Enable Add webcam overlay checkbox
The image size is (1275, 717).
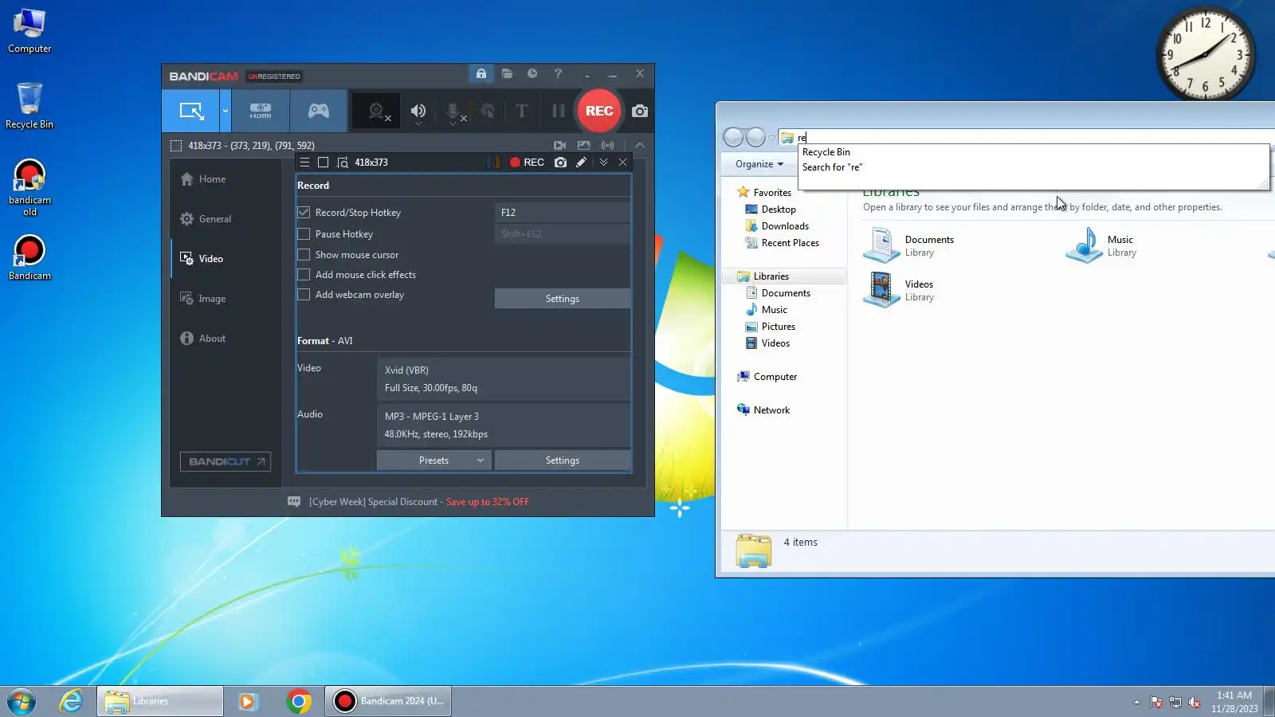[304, 295]
